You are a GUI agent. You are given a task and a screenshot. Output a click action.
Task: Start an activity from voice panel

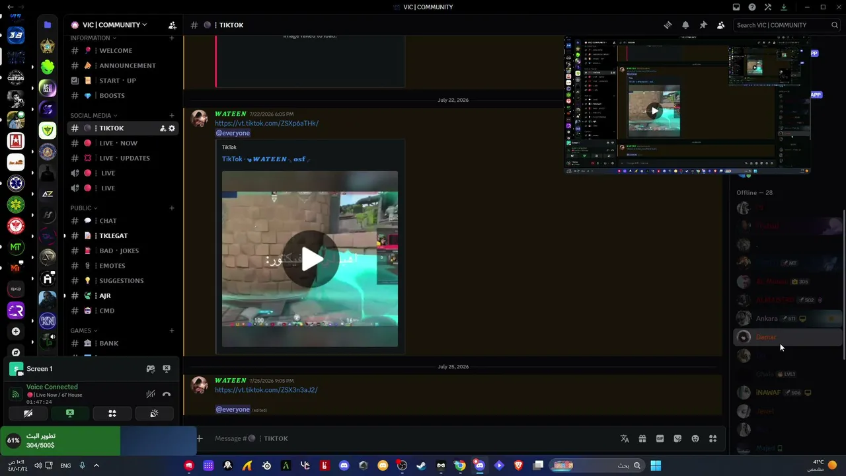[112, 413]
